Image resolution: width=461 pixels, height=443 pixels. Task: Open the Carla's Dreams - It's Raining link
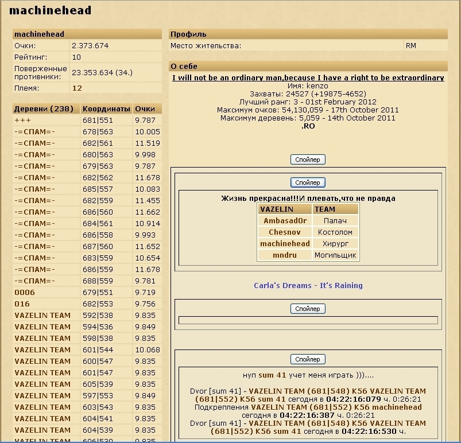pyautogui.click(x=308, y=286)
